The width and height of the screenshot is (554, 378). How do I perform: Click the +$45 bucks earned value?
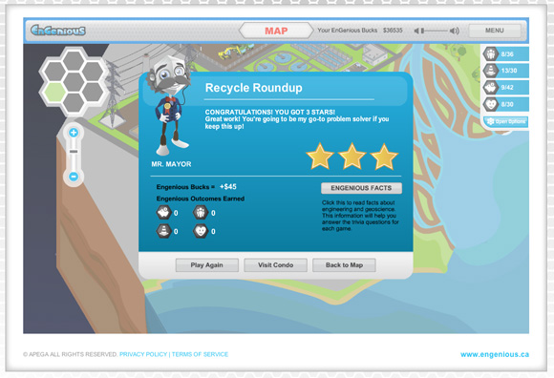click(228, 187)
